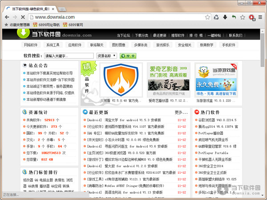Screen dimensions: 267x200
Task: Open 360安全卫士2014 hot software link
Action: [x=211, y=166]
